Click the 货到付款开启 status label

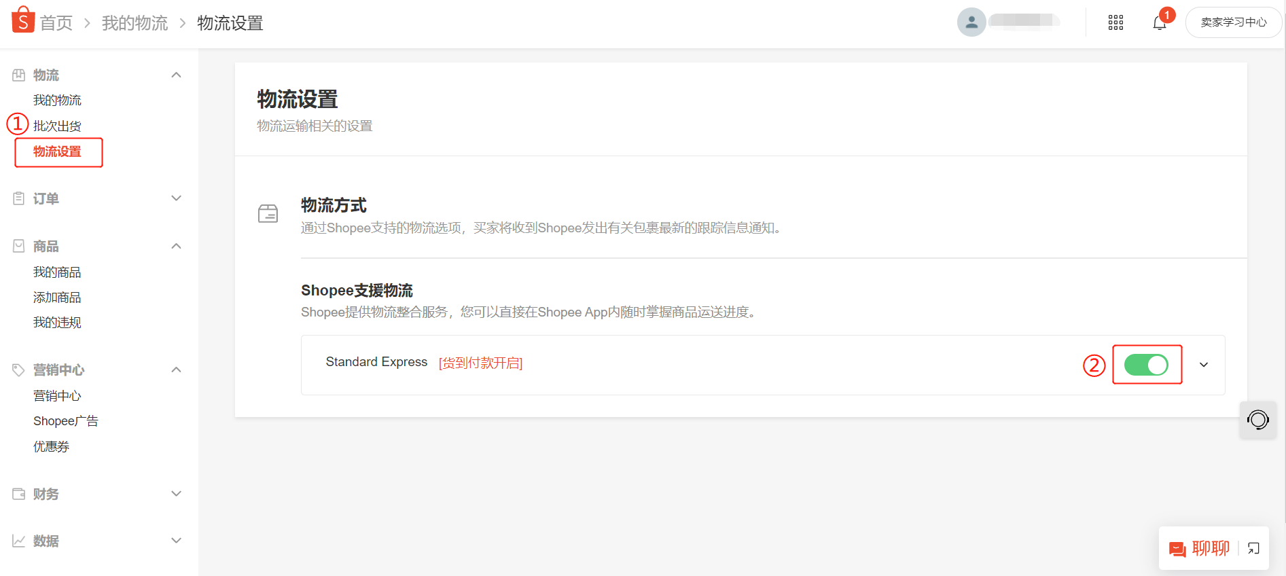tap(480, 363)
